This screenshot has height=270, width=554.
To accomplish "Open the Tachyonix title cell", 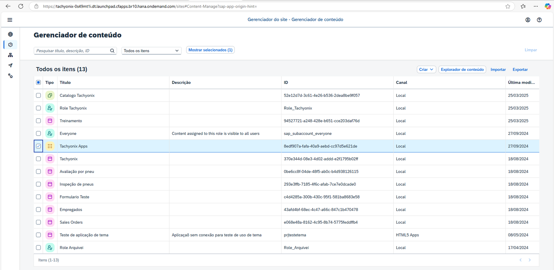I will click(x=69, y=159).
